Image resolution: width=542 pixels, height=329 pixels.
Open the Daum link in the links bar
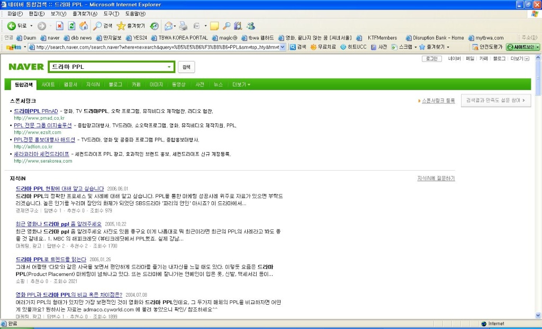(26, 38)
